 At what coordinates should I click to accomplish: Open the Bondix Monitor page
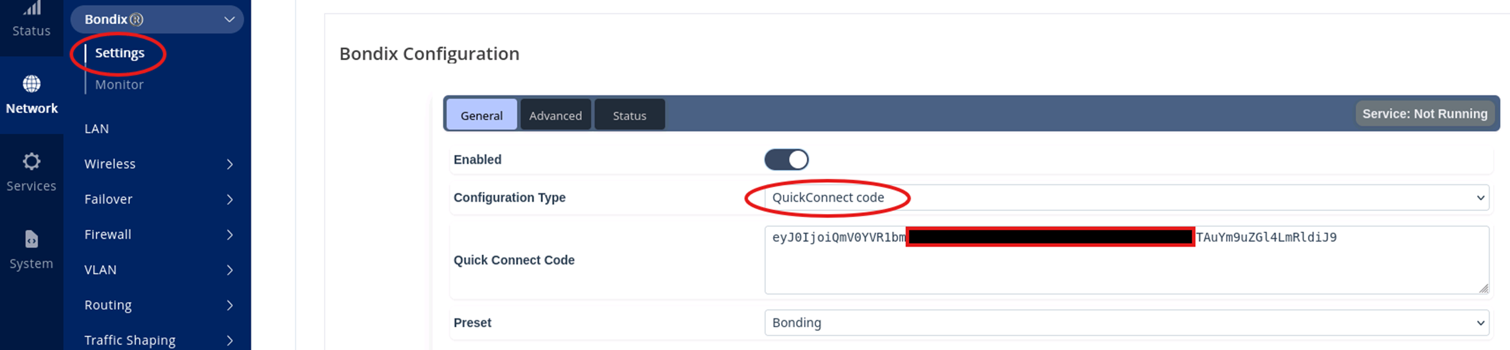119,85
